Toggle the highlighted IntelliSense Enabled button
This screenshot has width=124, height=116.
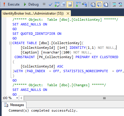point(70,4)
